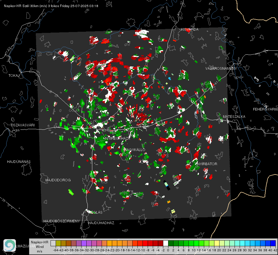Click the HAJDÚHADHÁZ town label
This screenshot has width=278, height=255.
101,223
